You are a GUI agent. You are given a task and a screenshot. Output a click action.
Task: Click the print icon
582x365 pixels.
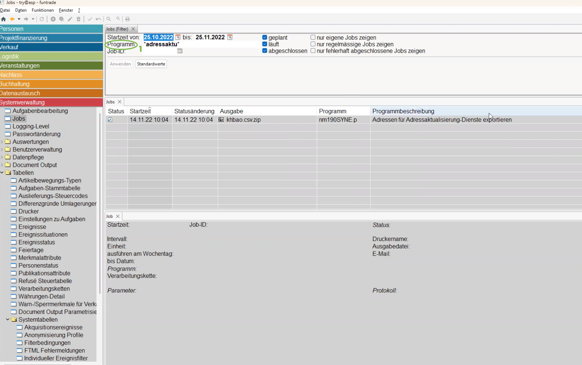point(127,19)
